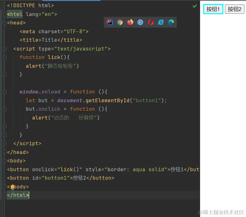Click the closing </html> tag
The width and height of the screenshot is (246, 217).
(x=18, y=195)
